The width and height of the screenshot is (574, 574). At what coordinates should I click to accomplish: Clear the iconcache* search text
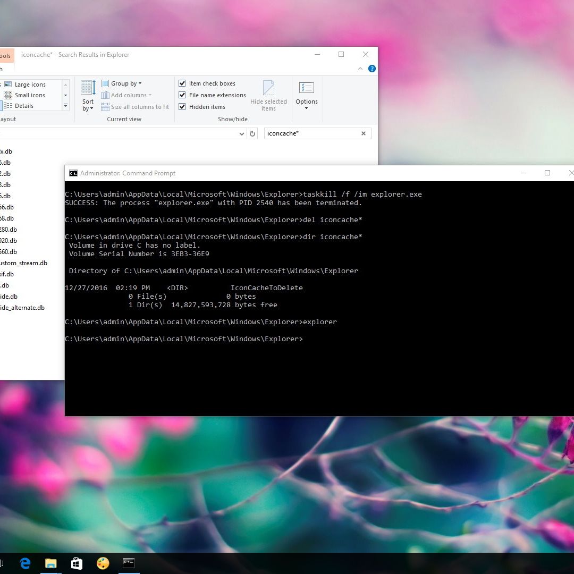click(364, 133)
